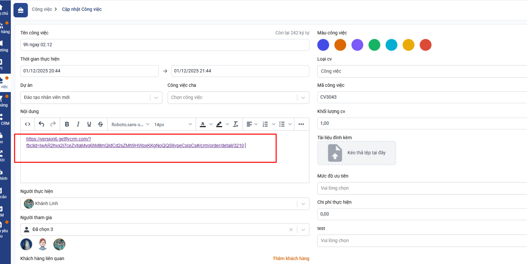Click the undo arrow in editor toolbar
Viewport: 527px width, 264px height.
tap(42, 124)
